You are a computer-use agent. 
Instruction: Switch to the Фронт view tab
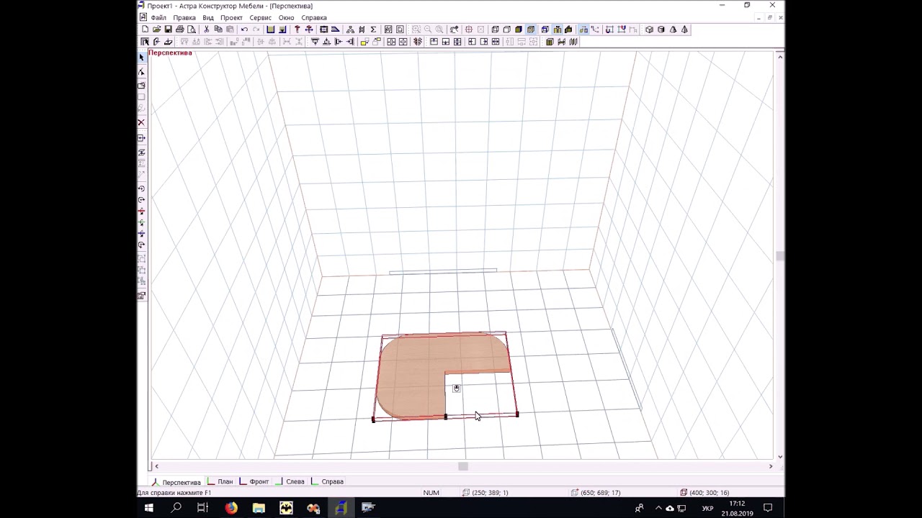(259, 482)
